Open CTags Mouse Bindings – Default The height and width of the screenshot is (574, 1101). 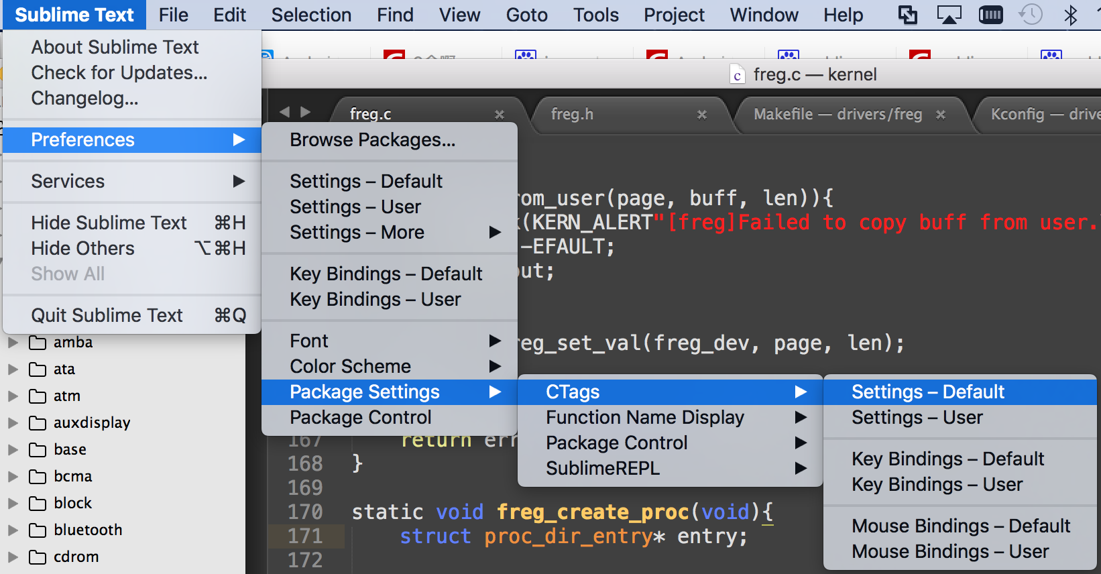(x=960, y=526)
